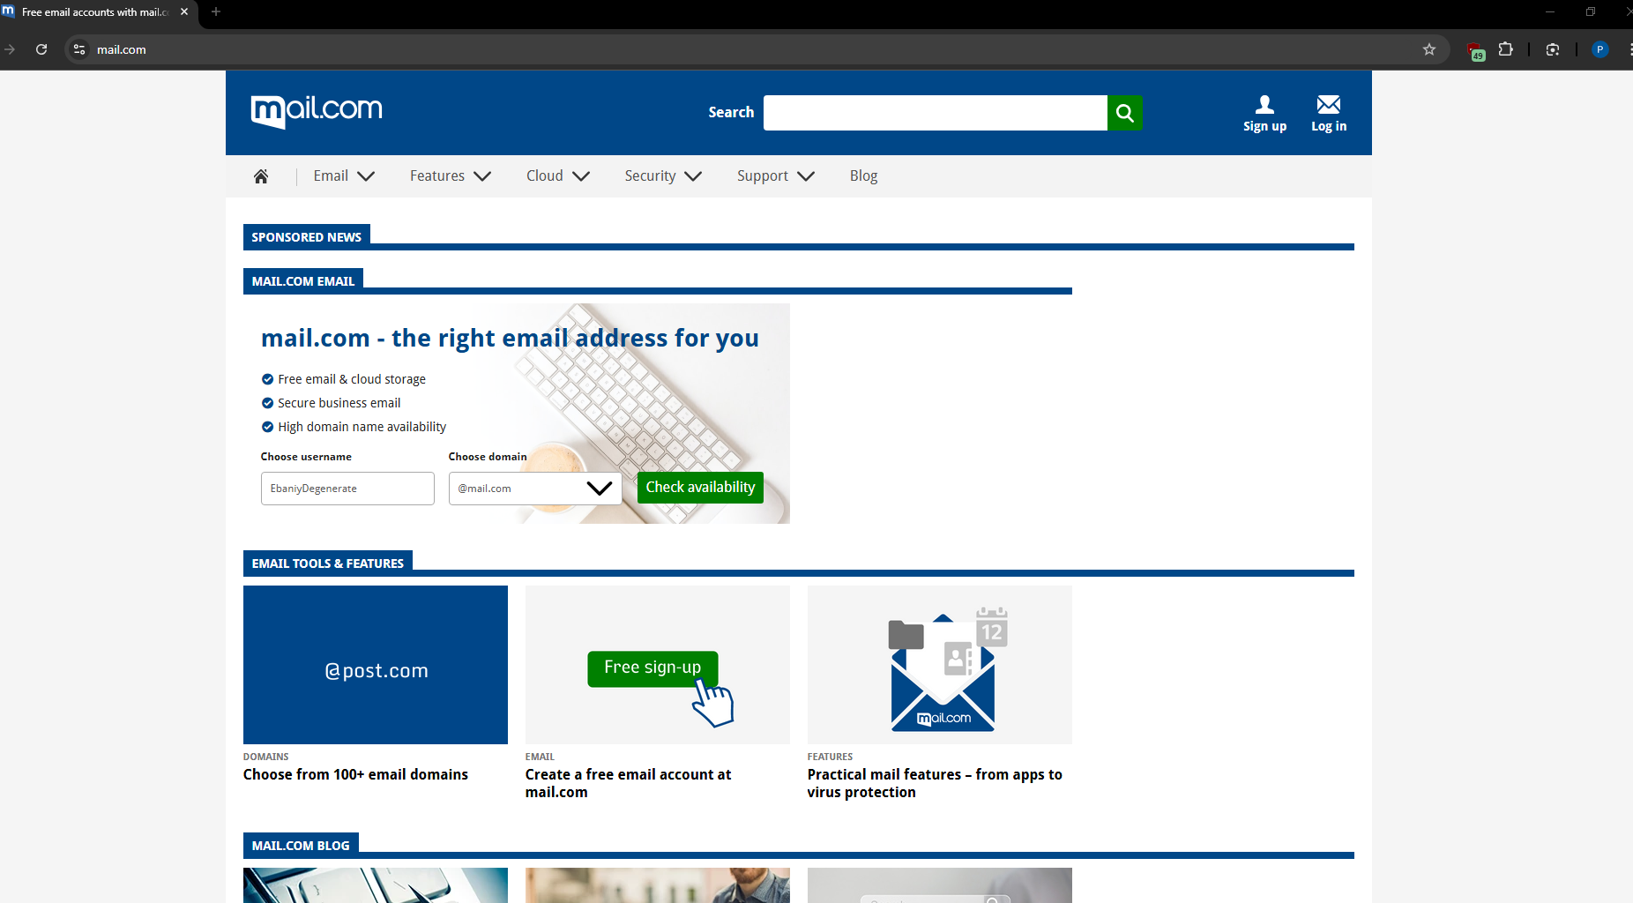Open the Chrome profile avatar
Screen dimensions: 1633x903
point(1599,49)
